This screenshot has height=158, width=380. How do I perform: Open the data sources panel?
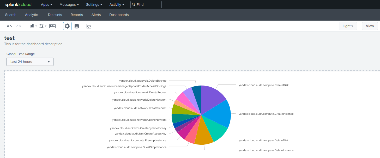click(77, 26)
